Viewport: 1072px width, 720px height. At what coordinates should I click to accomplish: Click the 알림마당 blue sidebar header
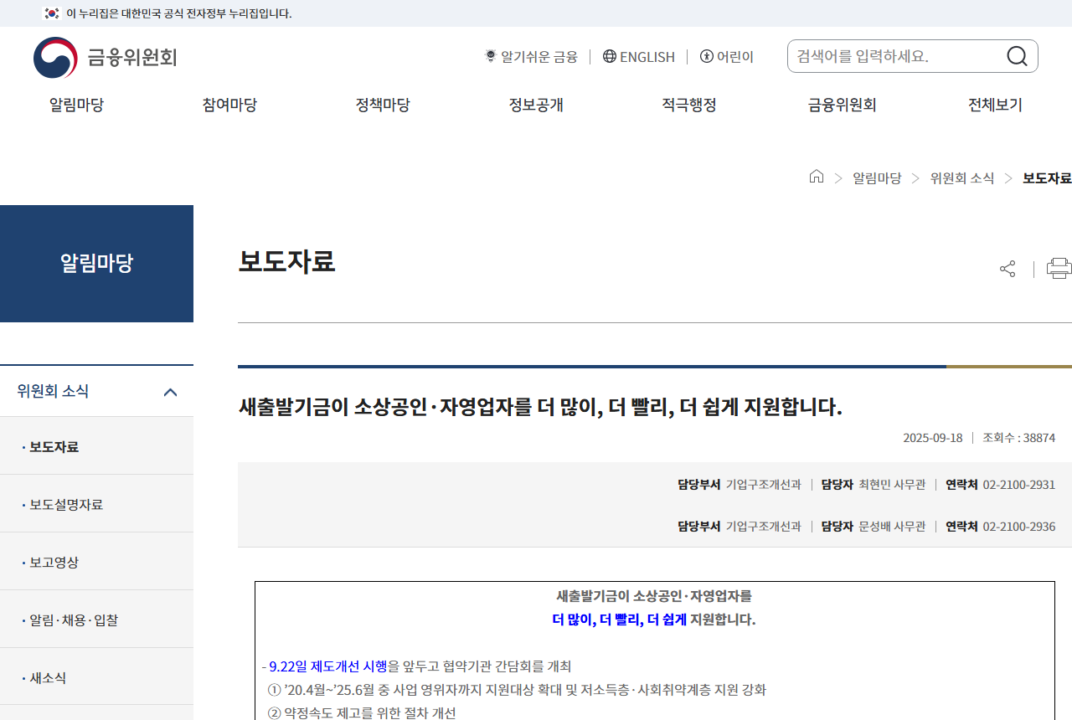pos(96,264)
